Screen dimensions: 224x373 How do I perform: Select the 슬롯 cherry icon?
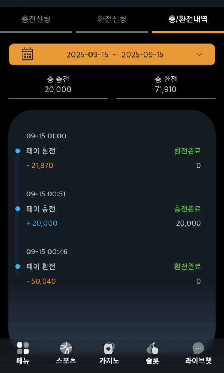152,348
